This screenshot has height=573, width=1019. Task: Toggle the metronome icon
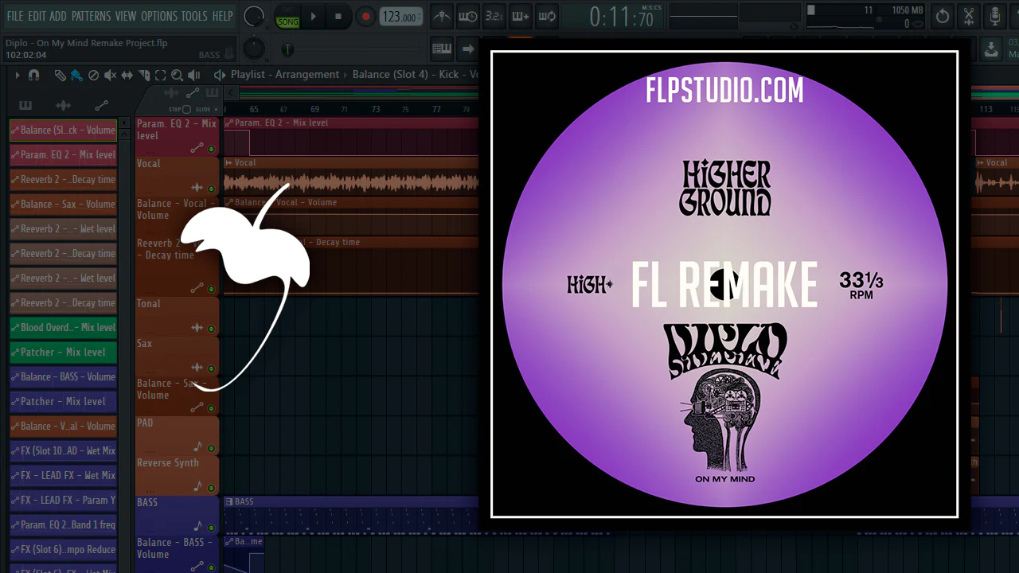(x=442, y=16)
